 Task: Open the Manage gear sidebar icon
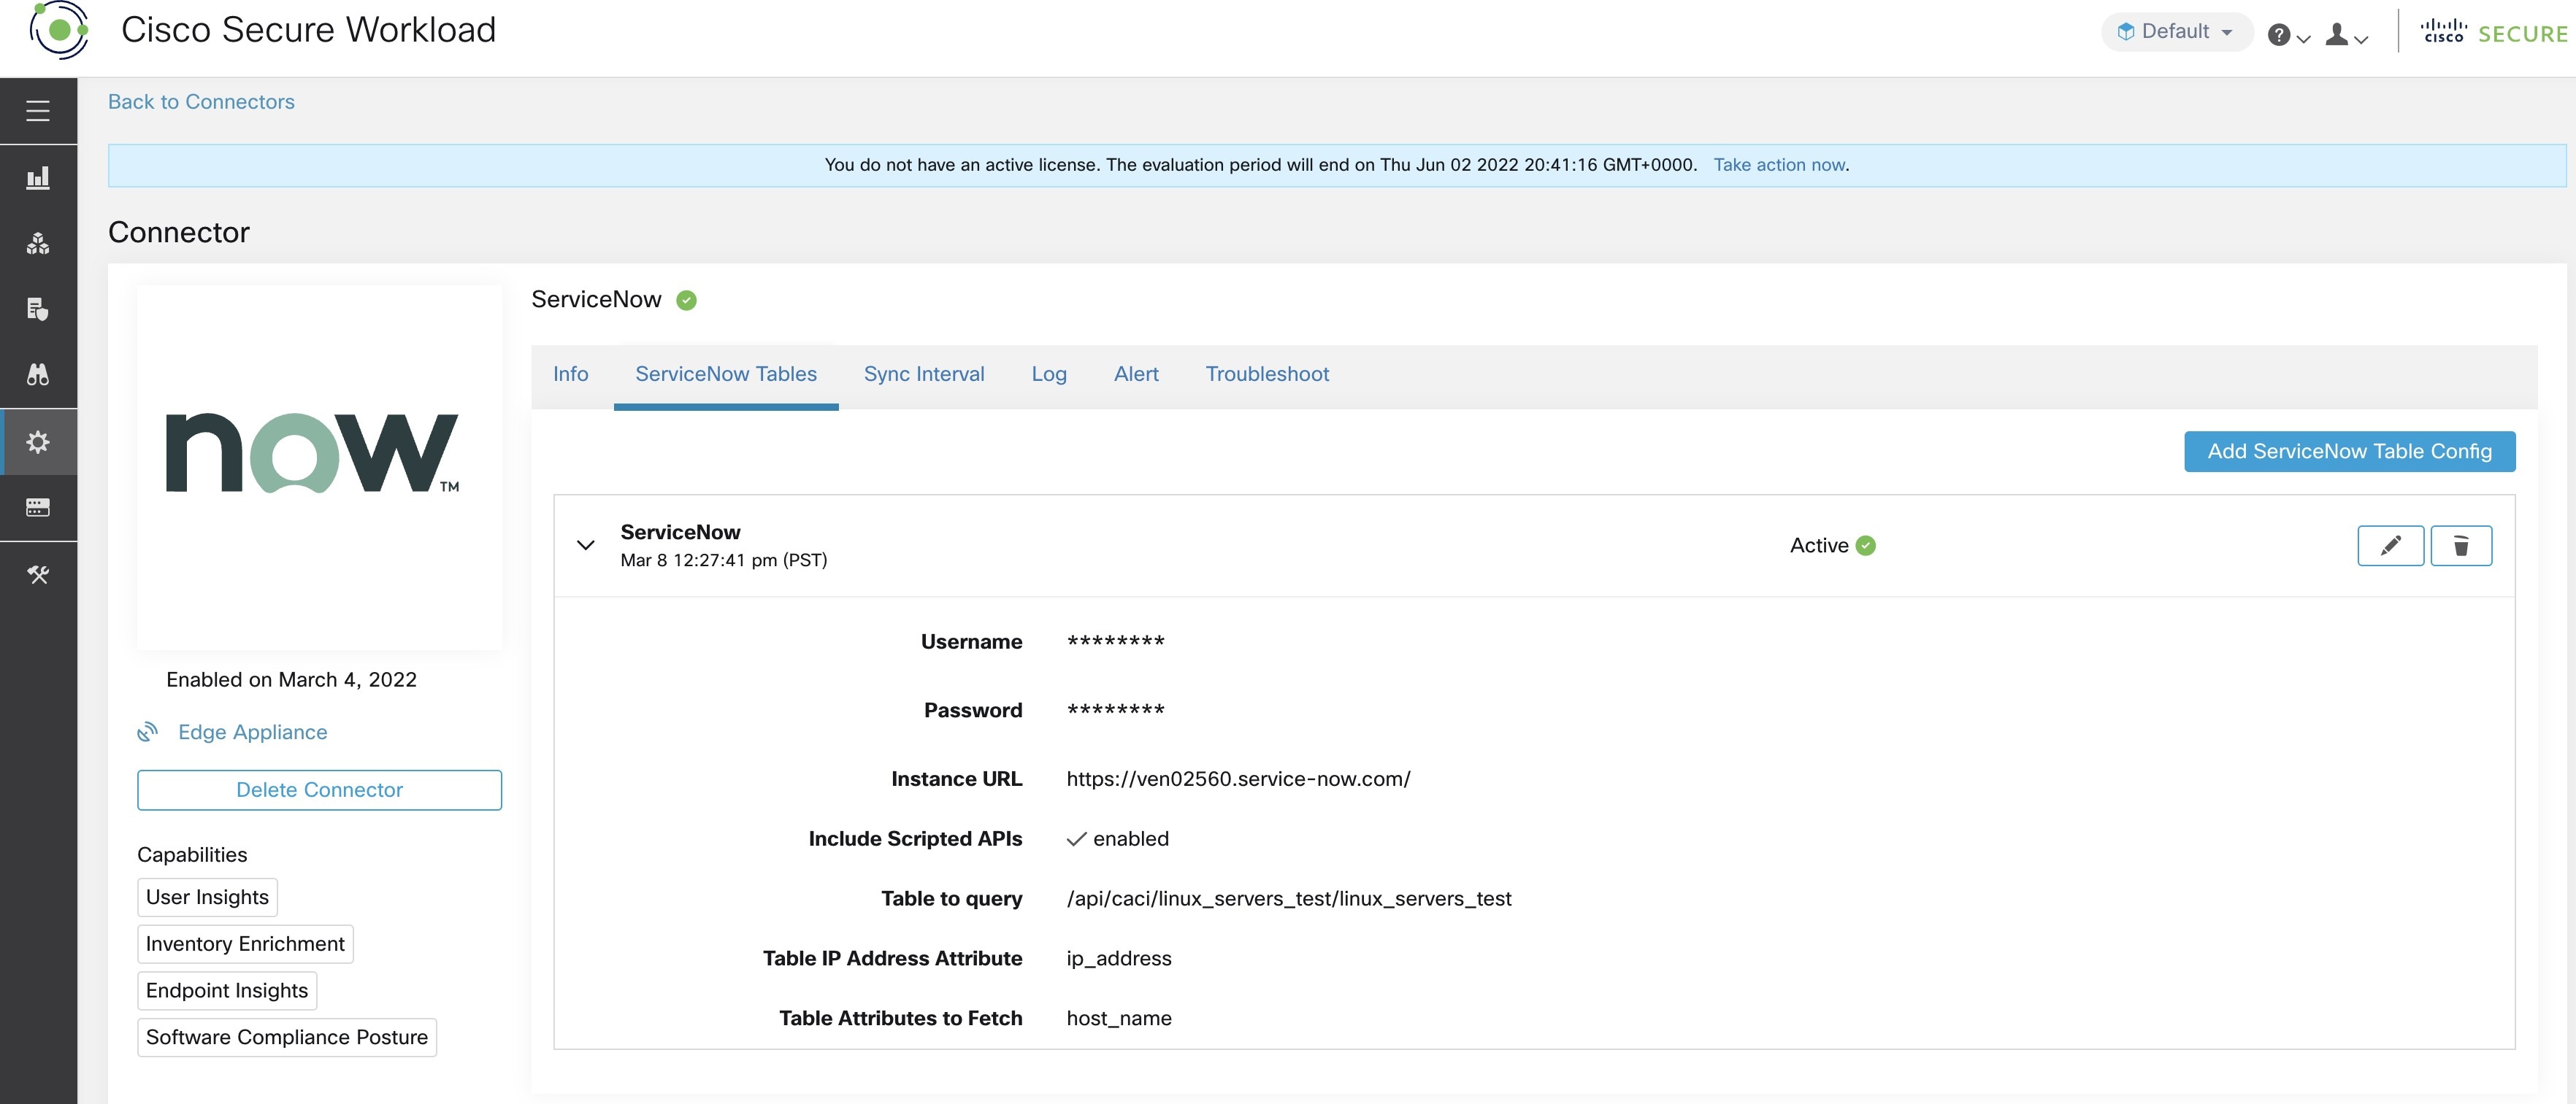click(x=38, y=441)
